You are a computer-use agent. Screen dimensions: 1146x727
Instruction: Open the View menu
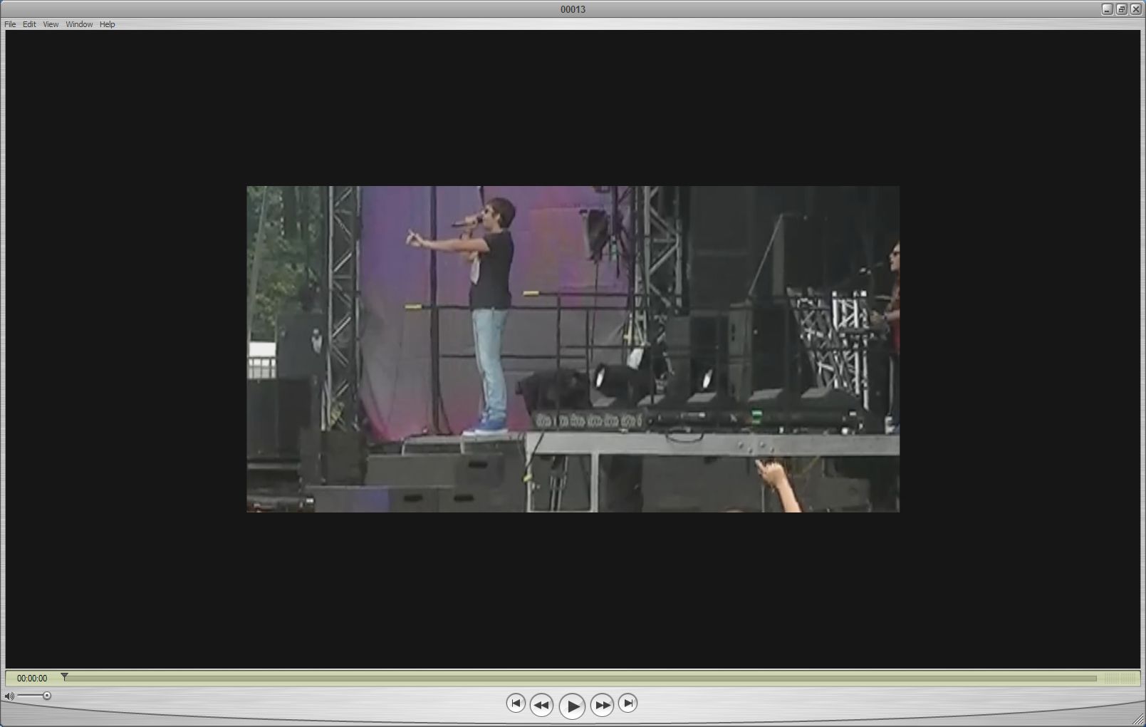click(51, 24)
